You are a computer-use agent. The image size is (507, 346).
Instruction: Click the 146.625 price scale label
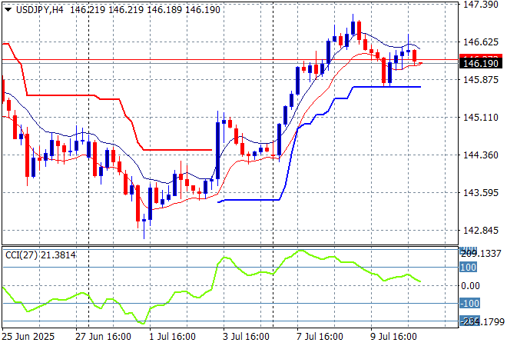tap(480, 42)
